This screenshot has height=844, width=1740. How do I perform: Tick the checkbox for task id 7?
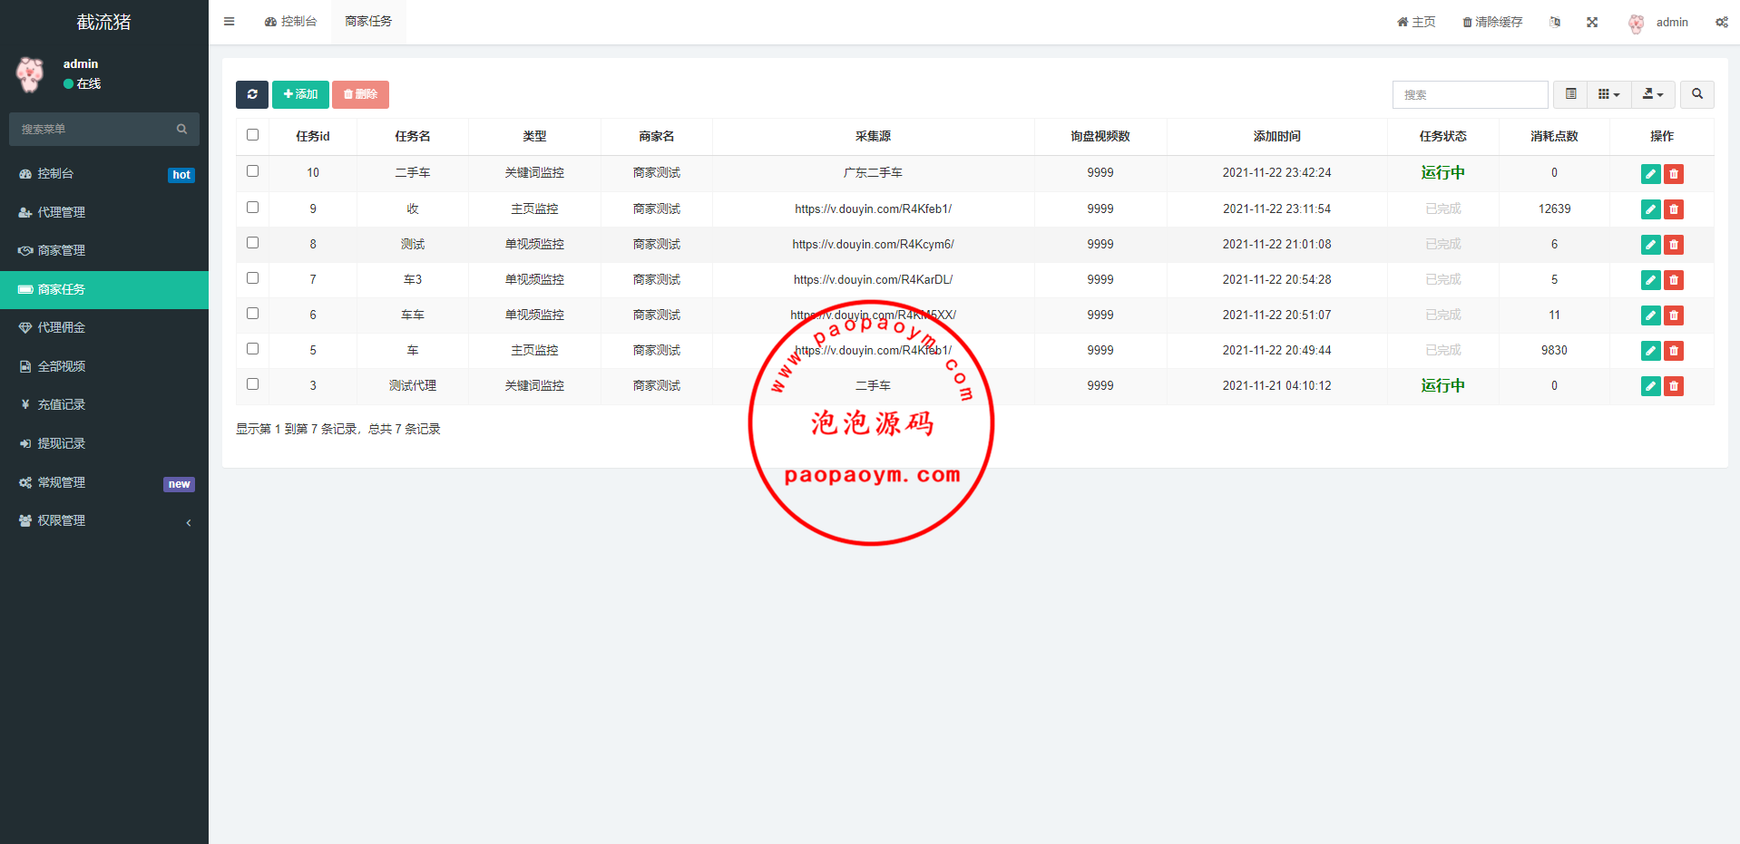coord(253,278)
